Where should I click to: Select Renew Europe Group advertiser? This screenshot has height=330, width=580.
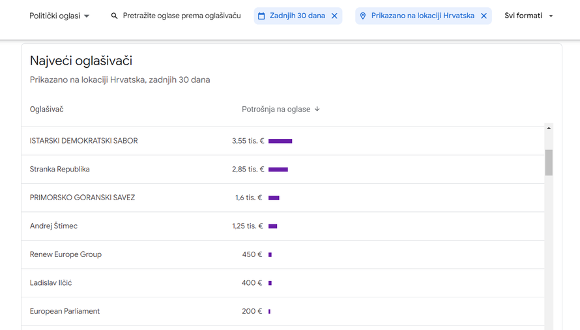[66, 254]
